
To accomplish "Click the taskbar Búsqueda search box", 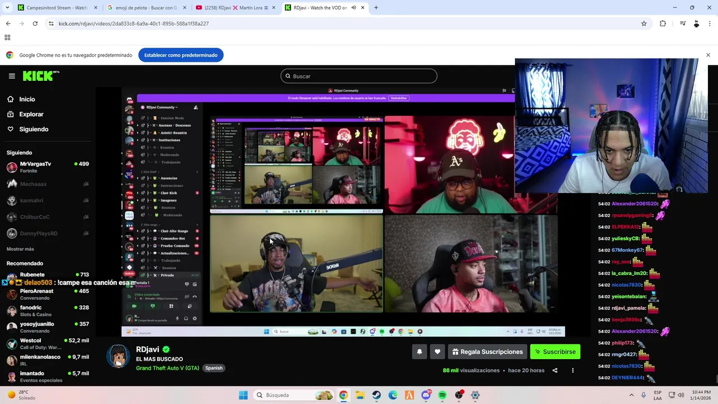I will tap(294, 395).
